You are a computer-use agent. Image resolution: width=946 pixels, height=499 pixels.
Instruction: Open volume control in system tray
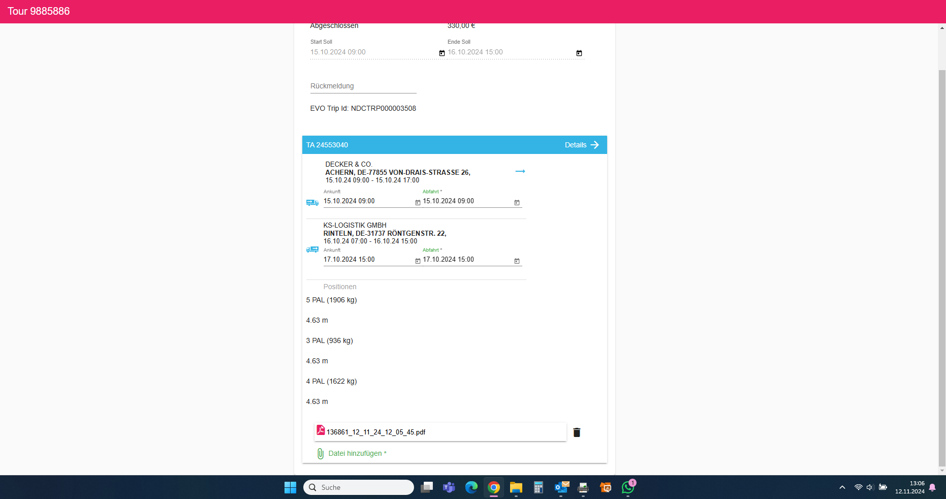point(870,487)
